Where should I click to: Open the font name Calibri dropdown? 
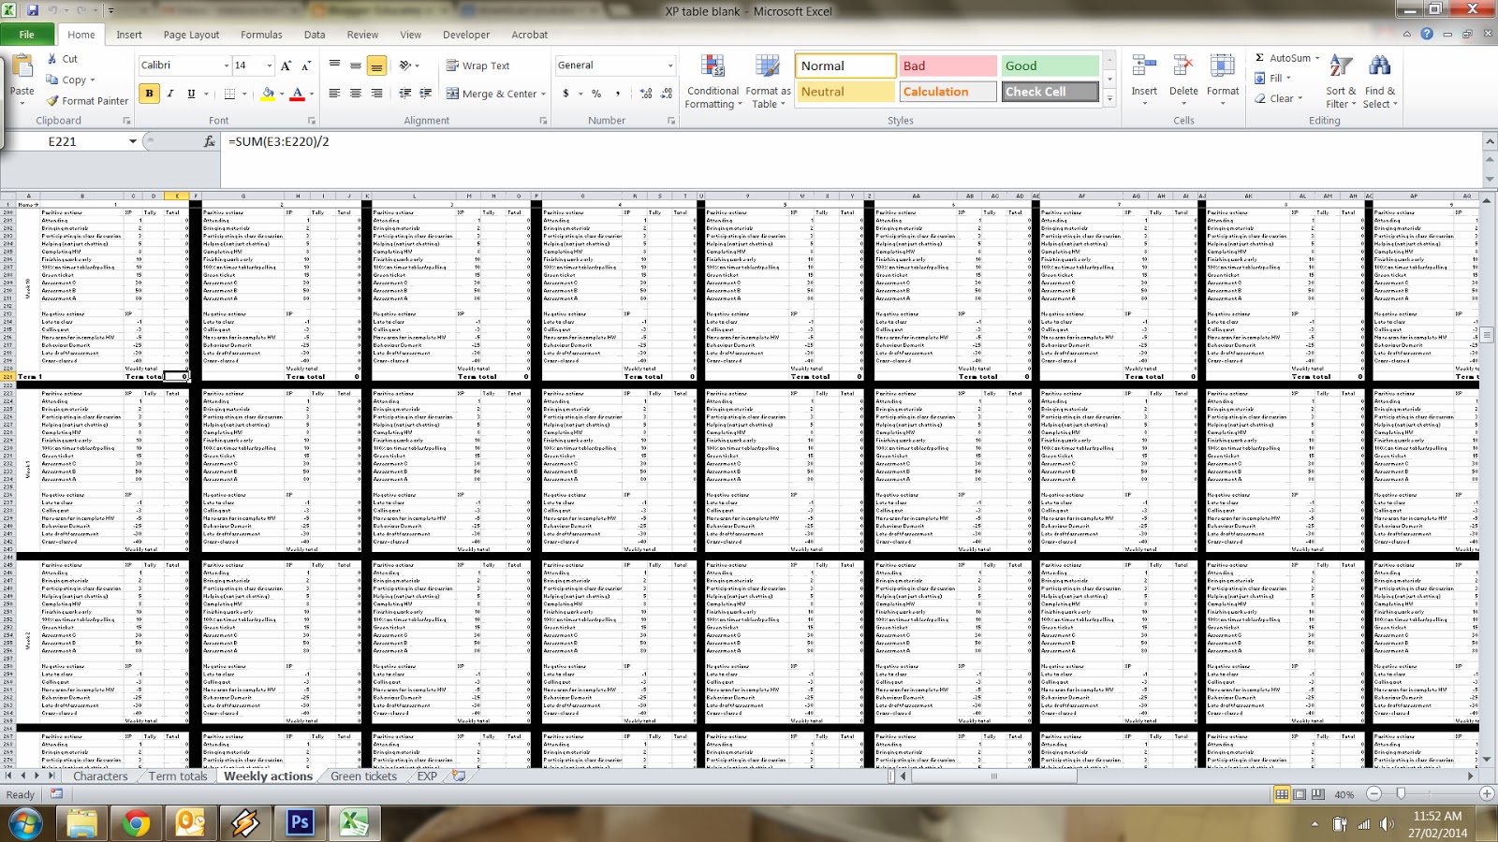[226, 65]
